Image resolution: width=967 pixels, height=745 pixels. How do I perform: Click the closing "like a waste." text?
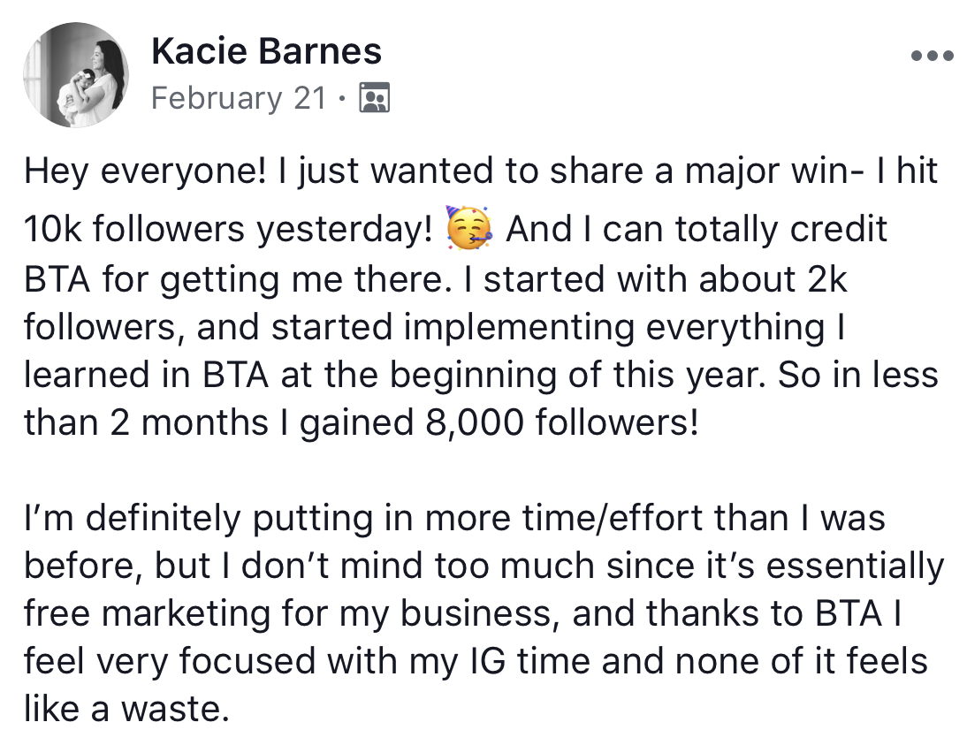coord(126,708)
